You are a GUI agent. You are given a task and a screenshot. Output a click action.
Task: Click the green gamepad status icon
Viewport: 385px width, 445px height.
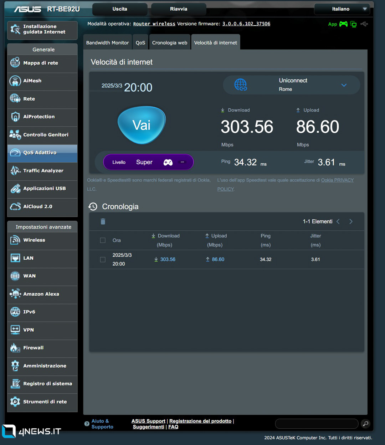click(343, 24)
